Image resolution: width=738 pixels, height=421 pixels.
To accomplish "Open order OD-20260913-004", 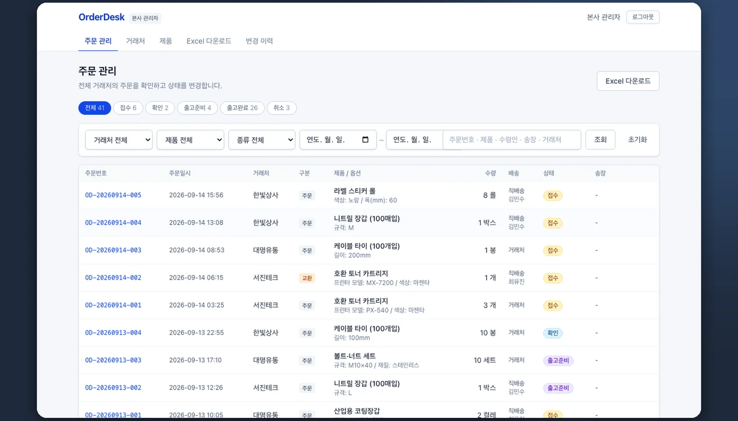I will (x=113, y=333).
